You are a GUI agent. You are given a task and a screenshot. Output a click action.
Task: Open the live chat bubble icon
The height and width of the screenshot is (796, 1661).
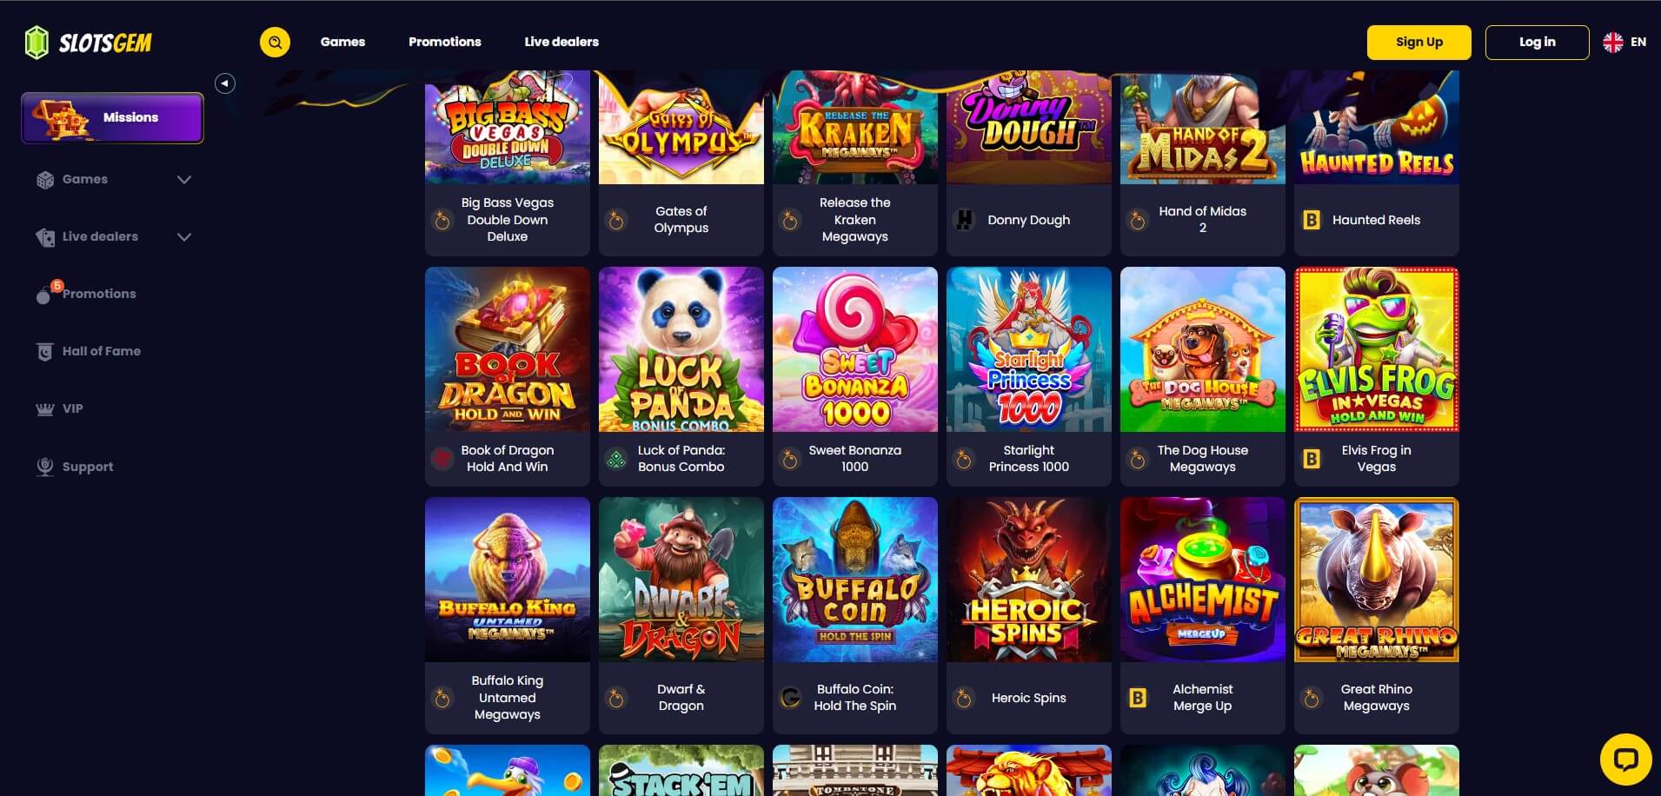coord(1625,760)
